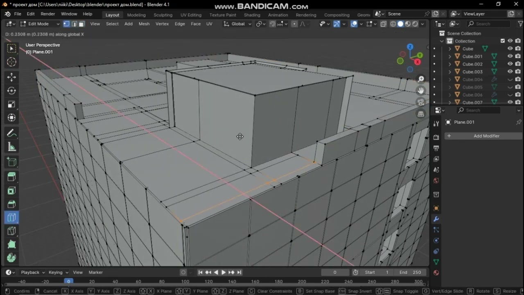The height and width of the screenshot is (295, 524).
Task: Activate the Transform tool
Action: point(11,118)
